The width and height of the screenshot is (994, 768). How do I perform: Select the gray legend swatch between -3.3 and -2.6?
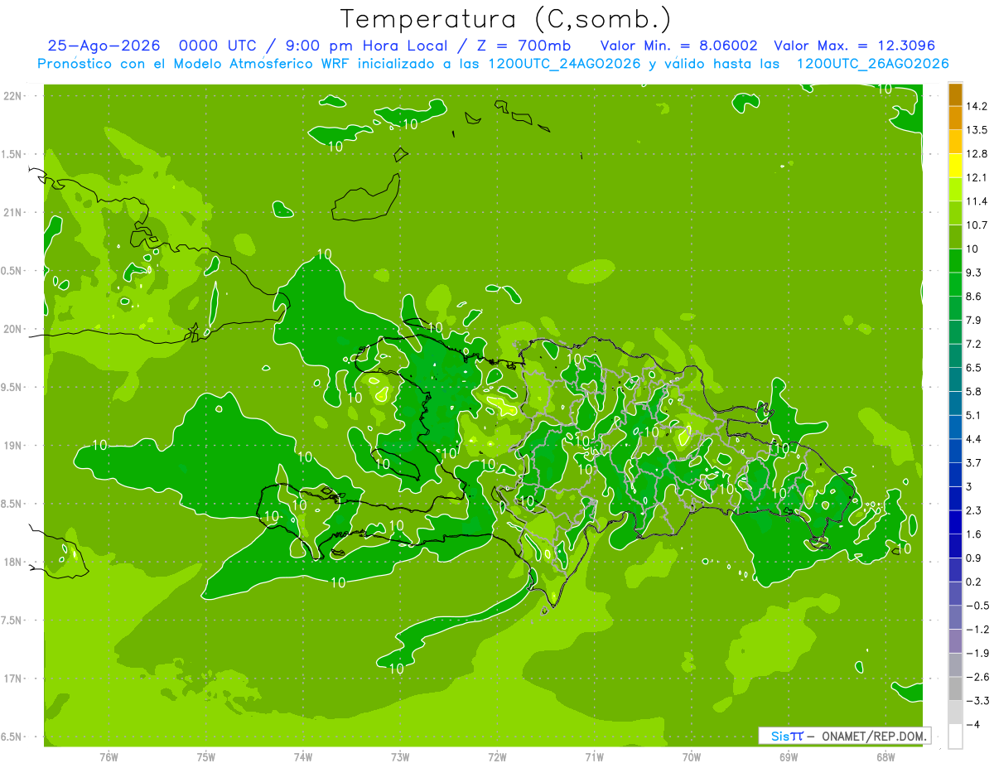(955, 688)
